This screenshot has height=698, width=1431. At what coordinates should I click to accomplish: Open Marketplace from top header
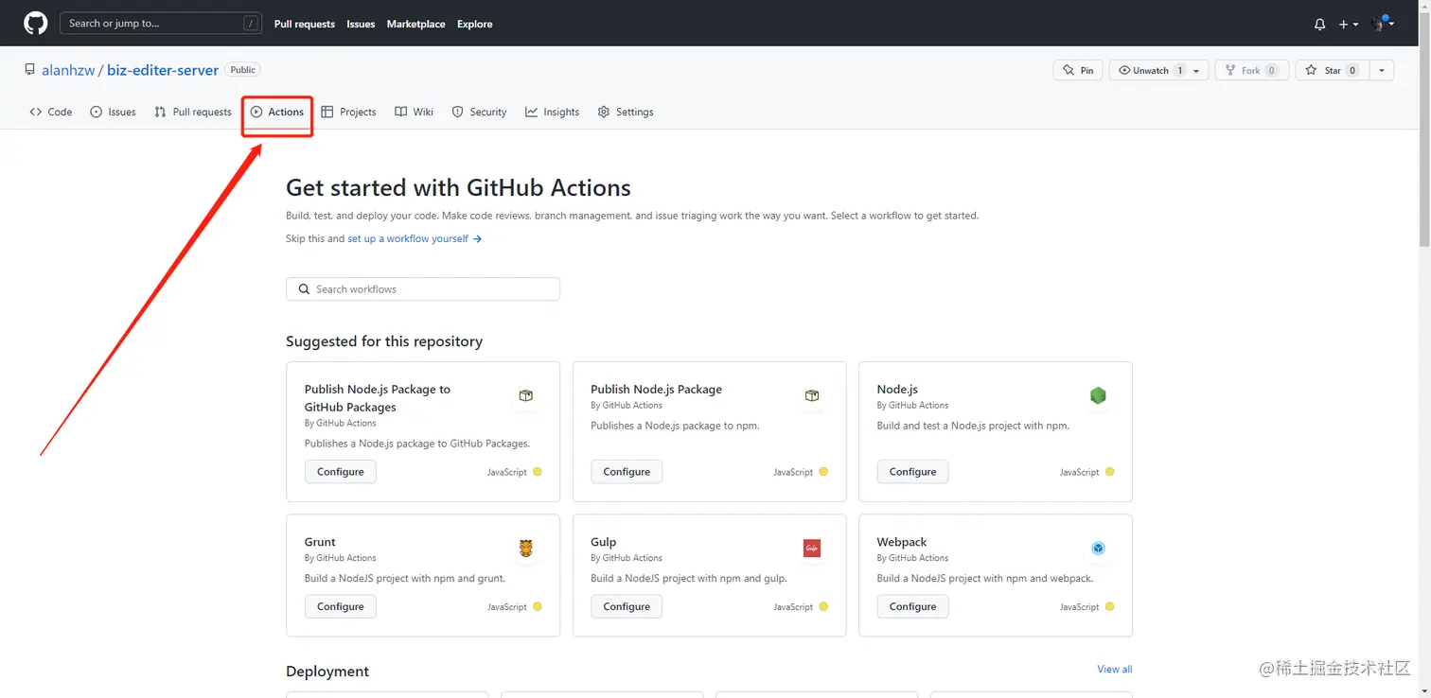[415, 25]
